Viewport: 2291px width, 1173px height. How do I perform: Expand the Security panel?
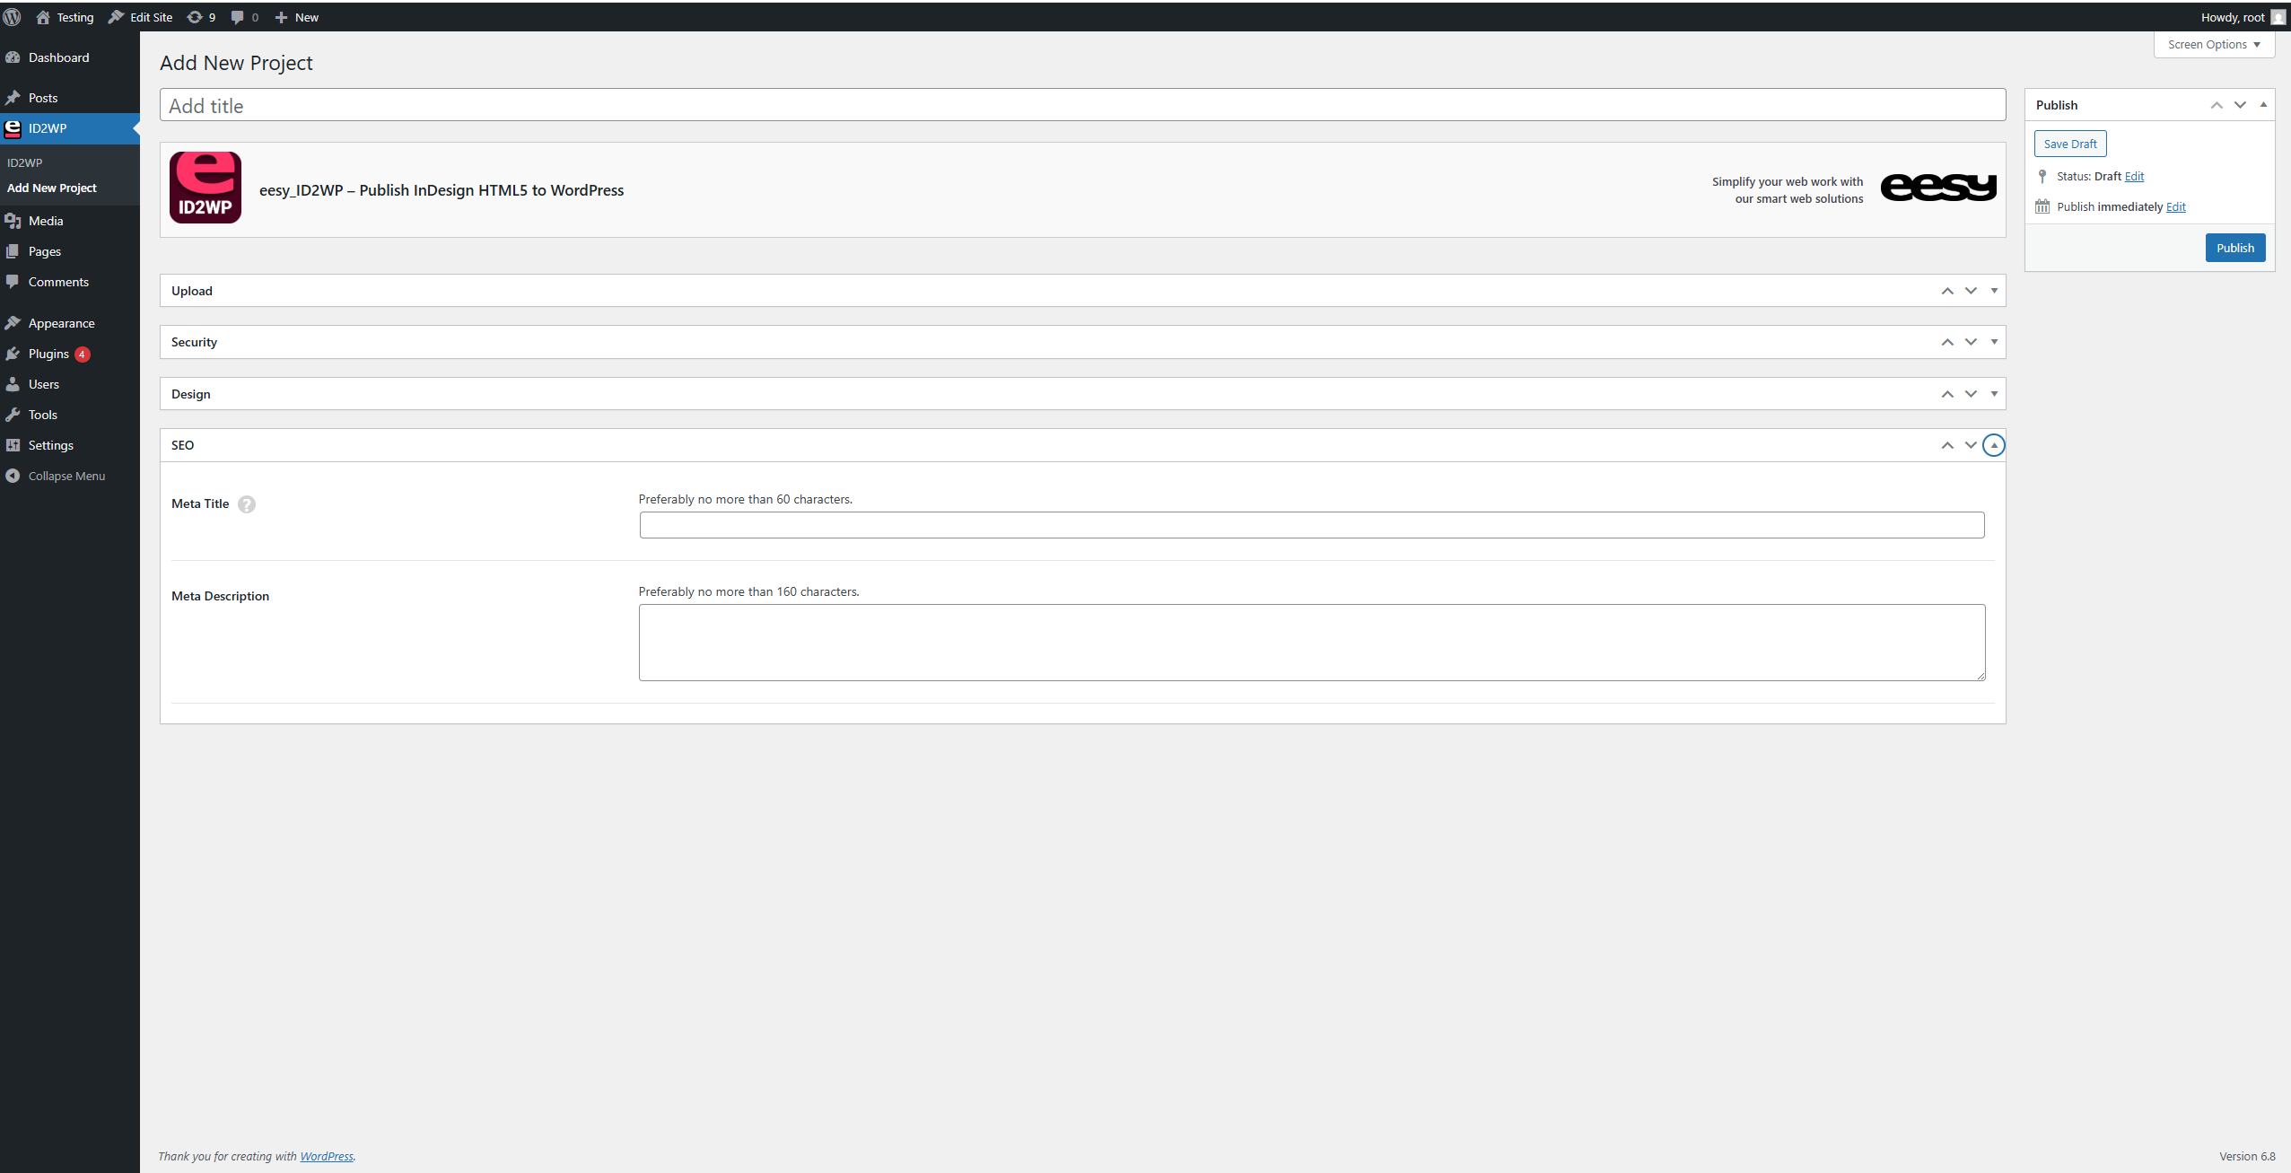[1994, 342]
